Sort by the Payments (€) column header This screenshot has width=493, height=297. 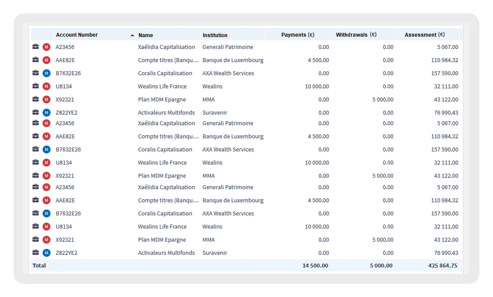(298, 35)
